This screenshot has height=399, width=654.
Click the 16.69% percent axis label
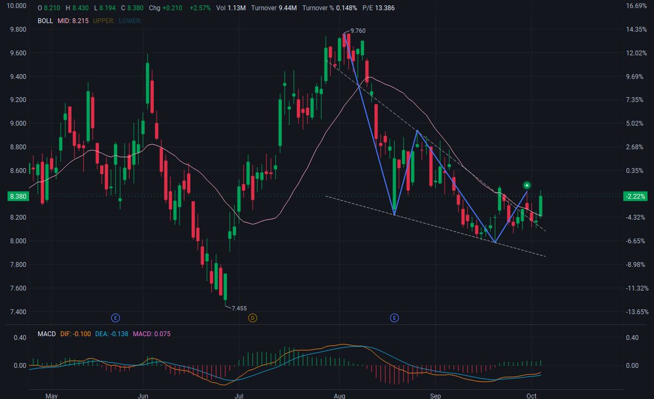tap(637, 5)
